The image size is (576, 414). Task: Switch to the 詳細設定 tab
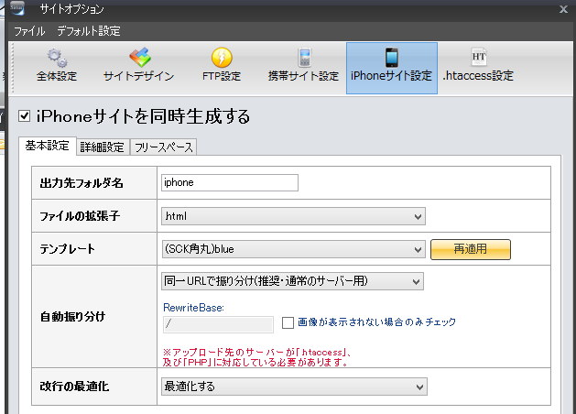coord(103,147)
